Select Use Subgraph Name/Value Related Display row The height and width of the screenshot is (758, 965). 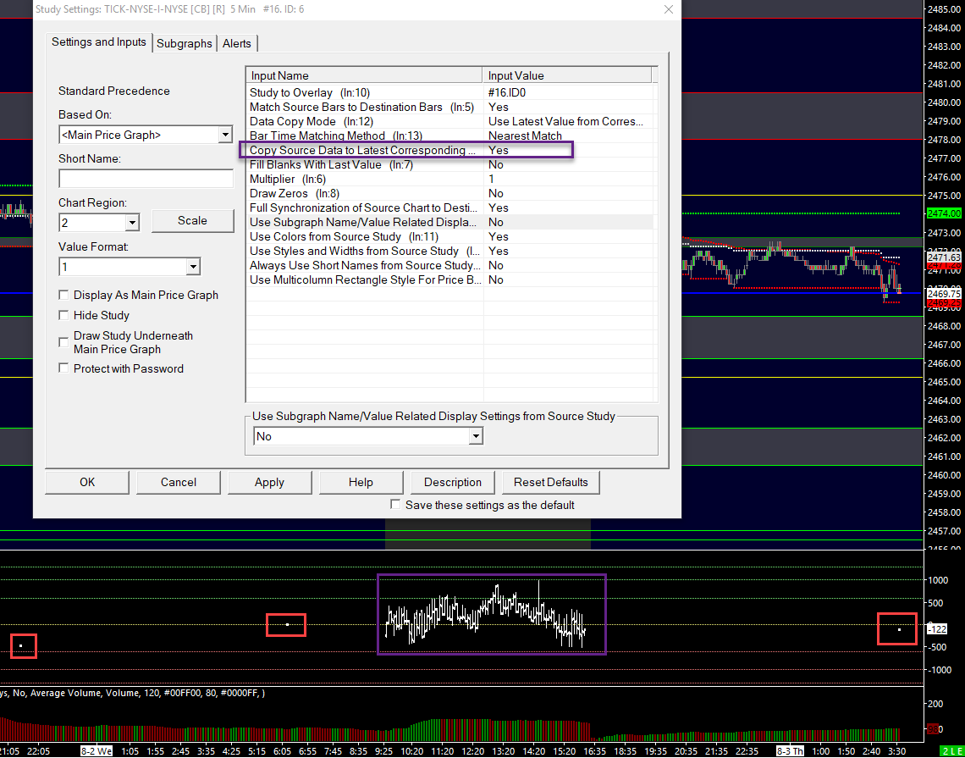449,222
